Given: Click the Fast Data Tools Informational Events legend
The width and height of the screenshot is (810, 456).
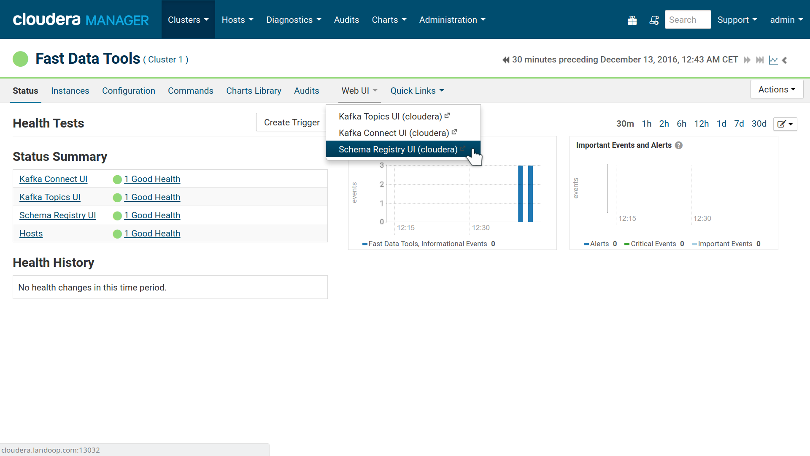Looking at the screenshot, I should coord(429,244).
